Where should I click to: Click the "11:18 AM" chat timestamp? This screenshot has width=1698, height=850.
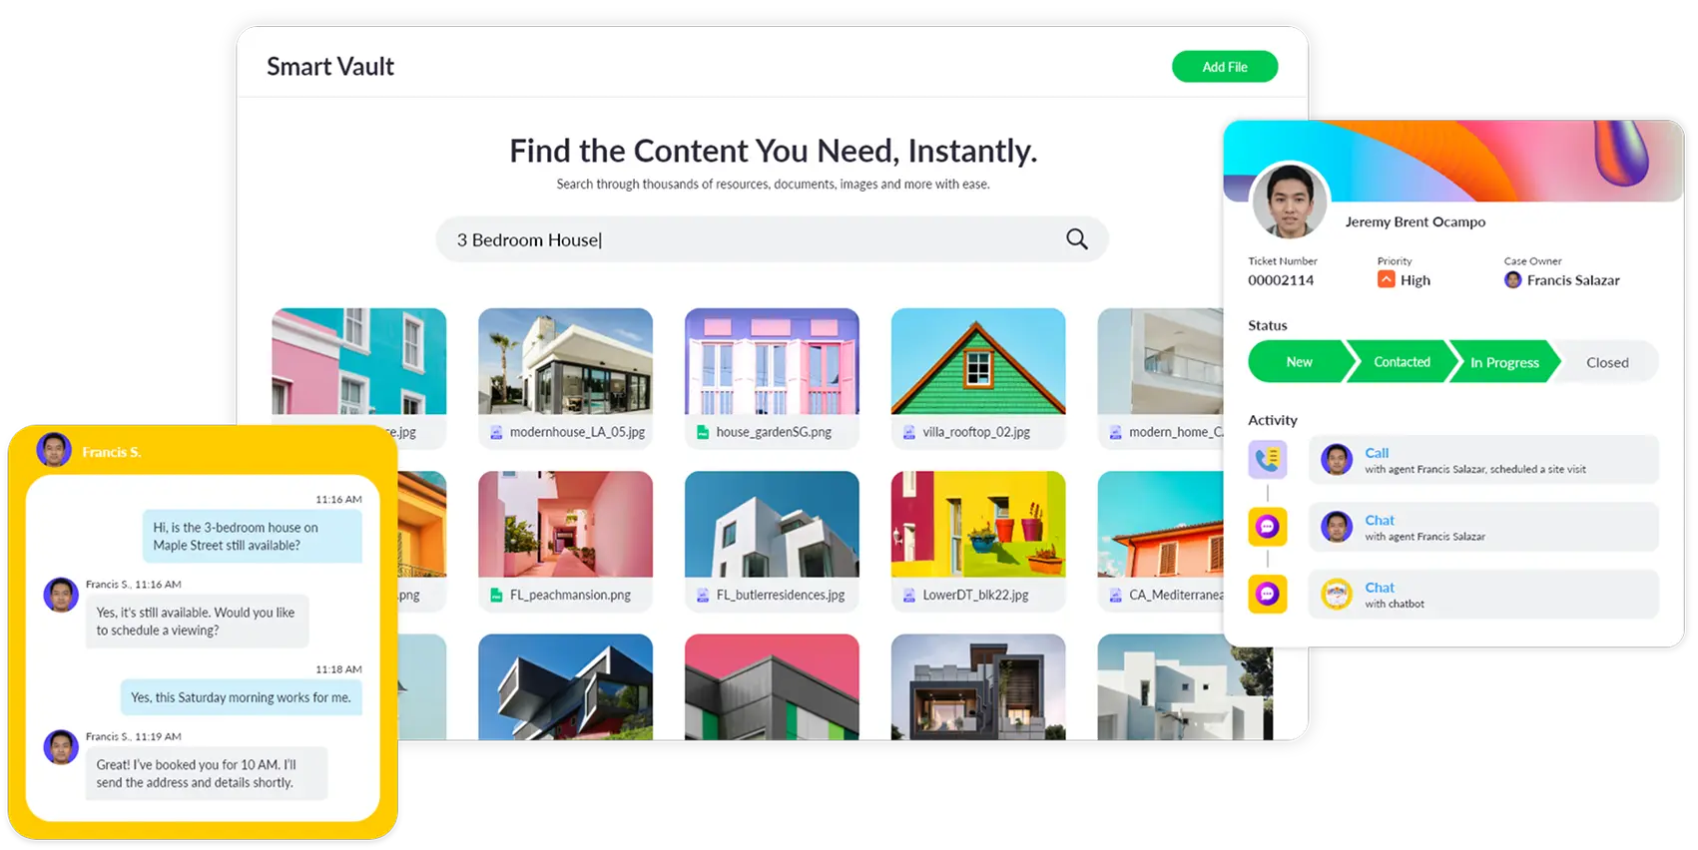(338, 669)
